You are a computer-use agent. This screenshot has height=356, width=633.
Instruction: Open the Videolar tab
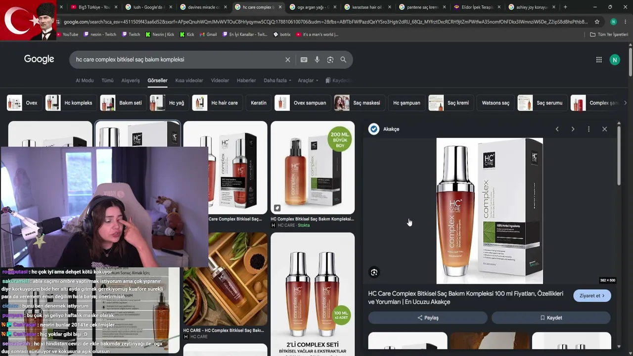(x=220, y=81)
